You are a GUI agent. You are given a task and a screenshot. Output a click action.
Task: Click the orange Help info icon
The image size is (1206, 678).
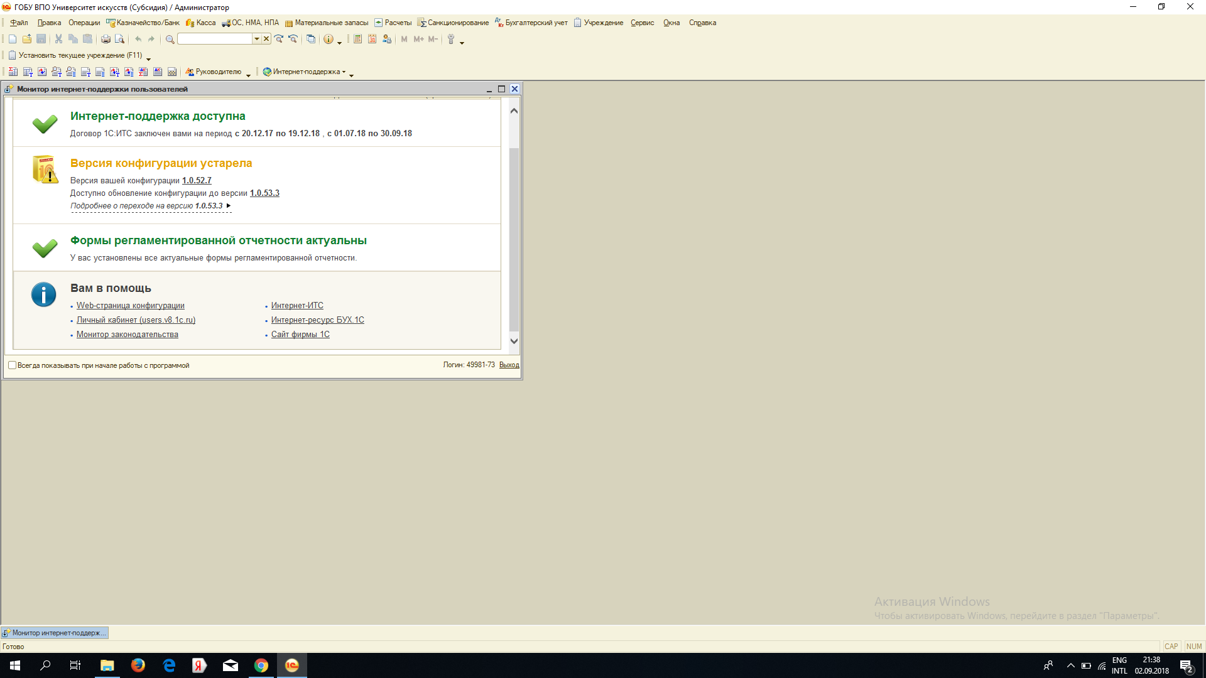(329, 39)
